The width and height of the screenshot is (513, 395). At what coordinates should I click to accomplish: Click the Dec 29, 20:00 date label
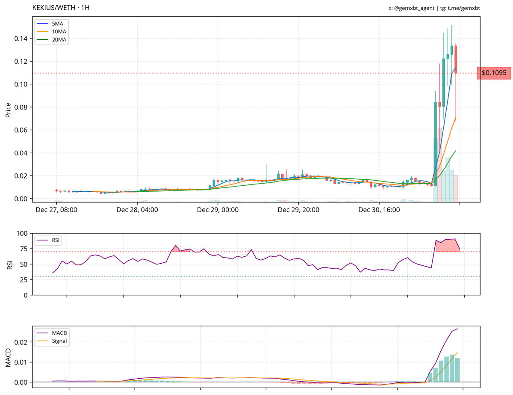(298, 210)
